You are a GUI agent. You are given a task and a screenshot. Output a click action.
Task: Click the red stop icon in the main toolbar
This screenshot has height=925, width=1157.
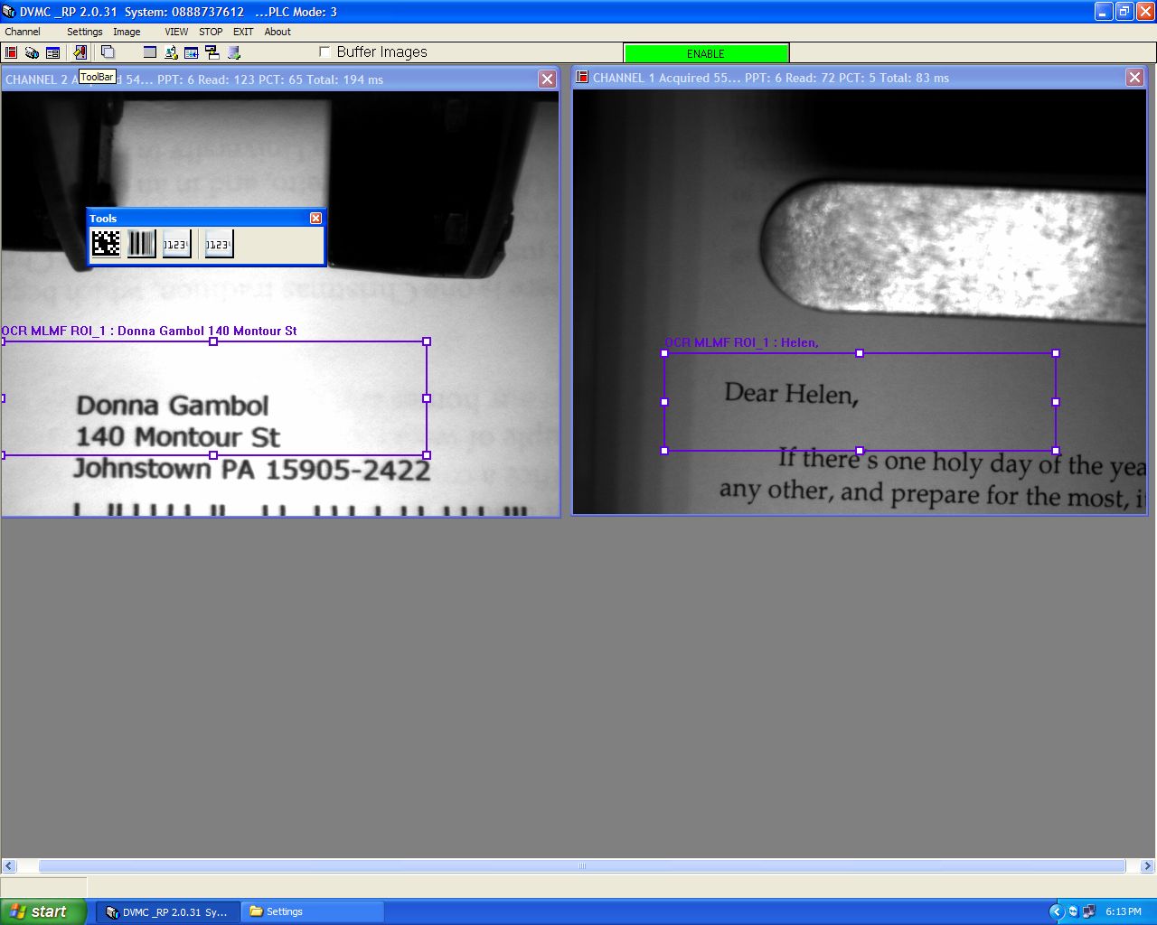[x=12, y=52]
